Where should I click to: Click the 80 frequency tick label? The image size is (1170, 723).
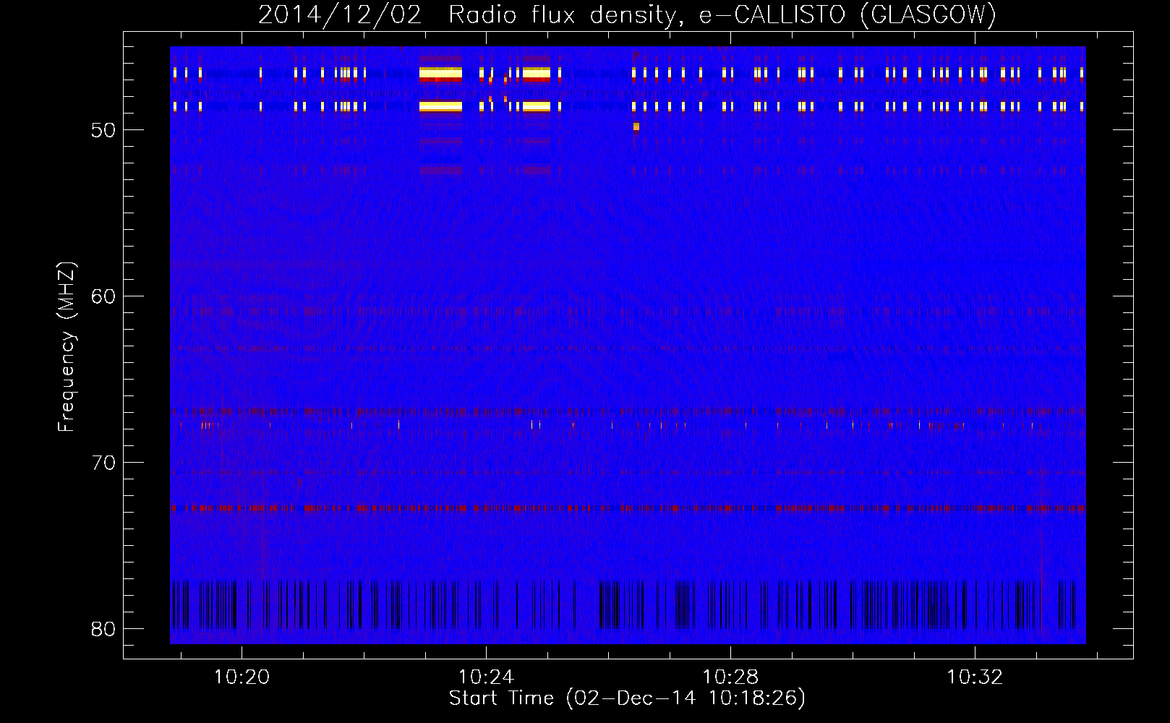103,629
